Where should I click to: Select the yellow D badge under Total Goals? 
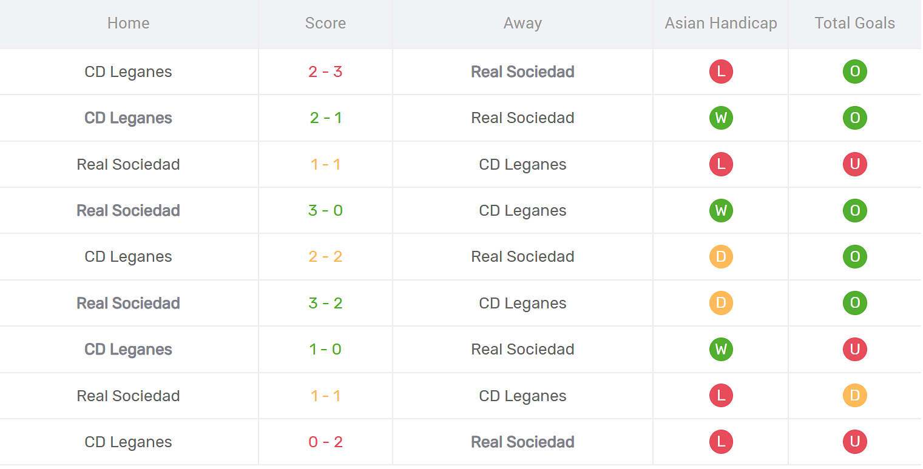click(x=854, y=396)
